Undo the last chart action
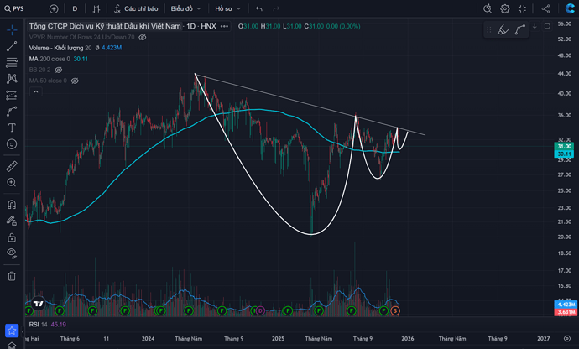 click(258, 8)
